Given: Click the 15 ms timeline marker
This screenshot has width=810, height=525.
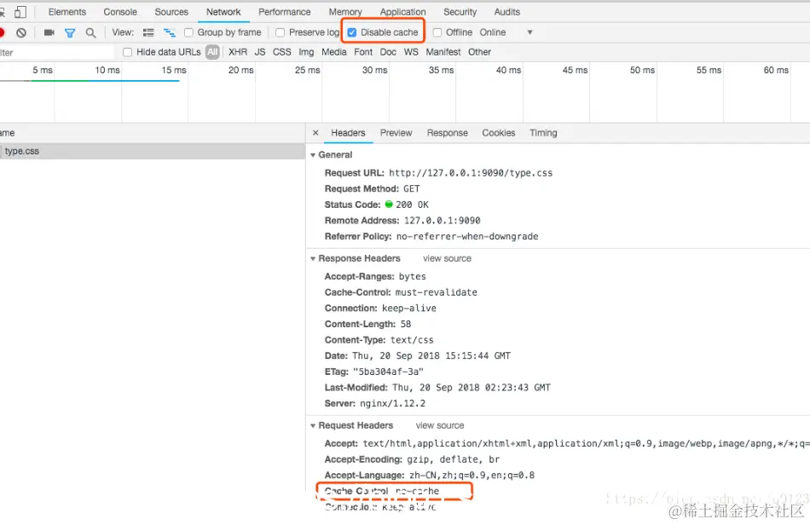Looking at the screenshot, I should click(174, 70).
